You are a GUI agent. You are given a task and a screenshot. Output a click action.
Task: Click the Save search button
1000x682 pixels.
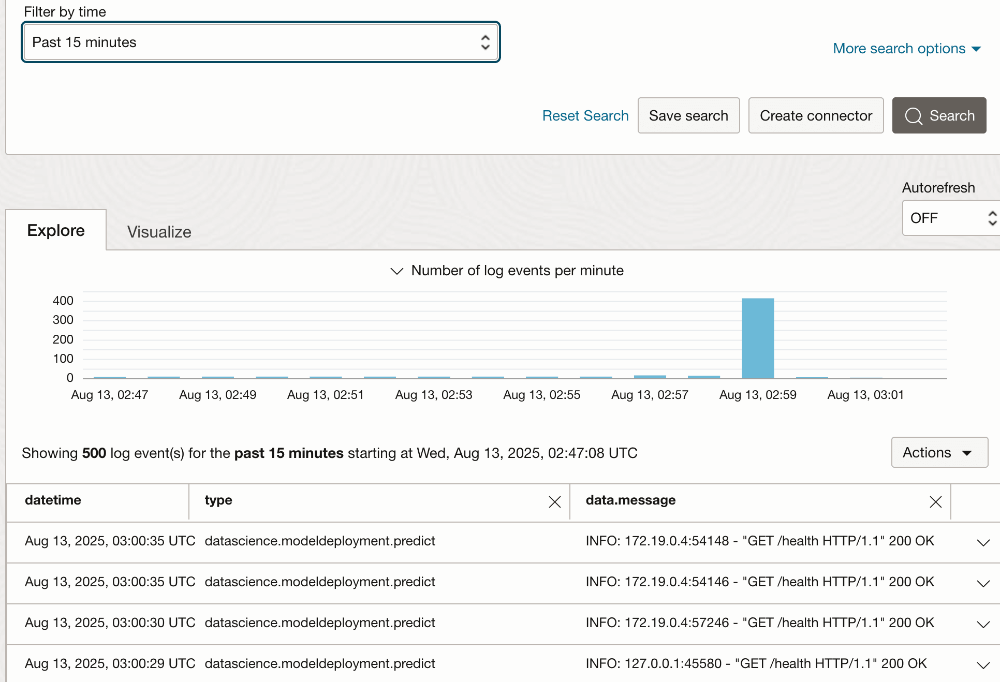click(x=688, y=115)
